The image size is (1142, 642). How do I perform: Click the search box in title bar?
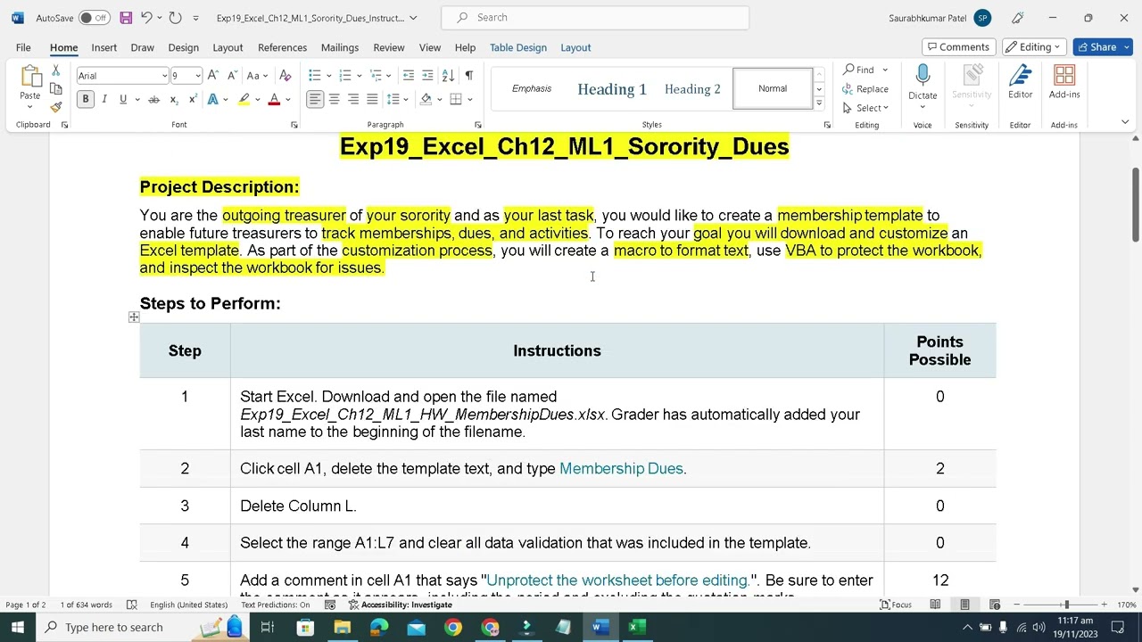tap(595, 18)
